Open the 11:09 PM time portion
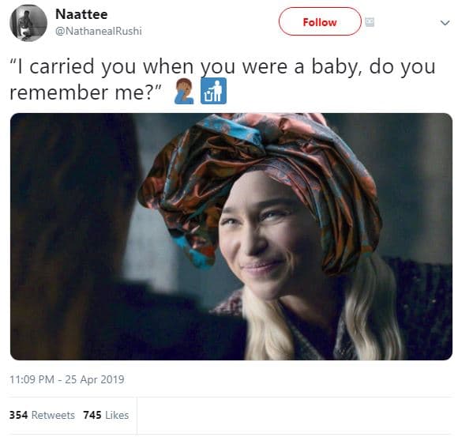The height and width of the screenshot is (437, 458). click(x=32, y=379)
